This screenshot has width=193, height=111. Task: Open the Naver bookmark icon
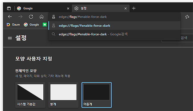click(45, 25)
